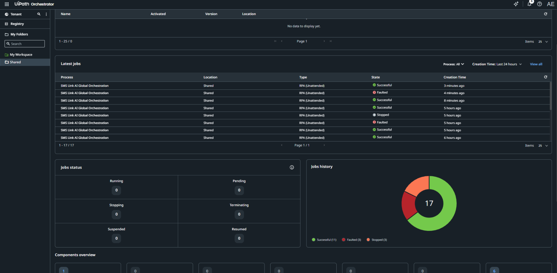This screenshot has width=557, height=273.
Task: Open the app launcher grid icon
Action: [x=7, y=4]
